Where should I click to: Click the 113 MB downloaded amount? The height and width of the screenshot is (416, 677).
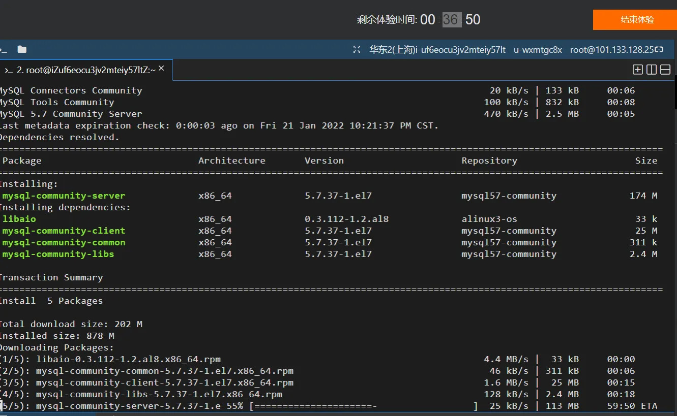click(x=562, y=406)
